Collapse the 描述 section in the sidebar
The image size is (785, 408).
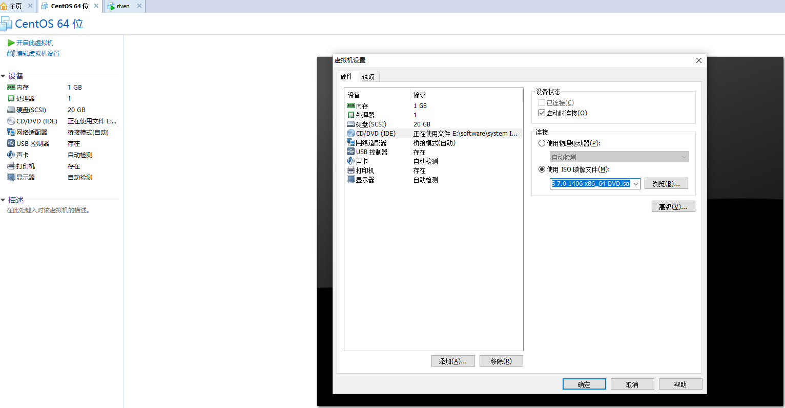click(x=3, y=200)
